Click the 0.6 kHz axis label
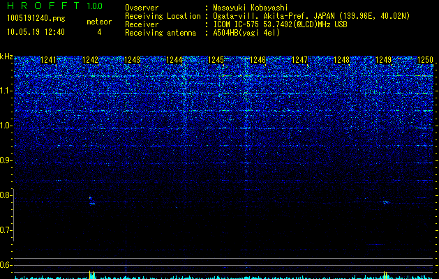This screenshot has height=279, width=439. tap(6, 265)
